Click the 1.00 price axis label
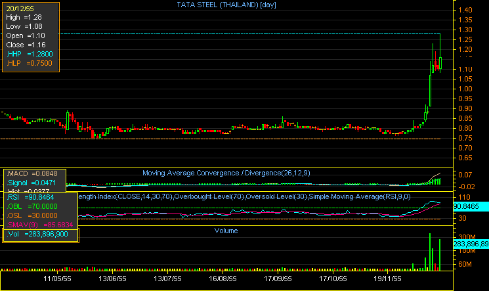 (x=465, y=89)
